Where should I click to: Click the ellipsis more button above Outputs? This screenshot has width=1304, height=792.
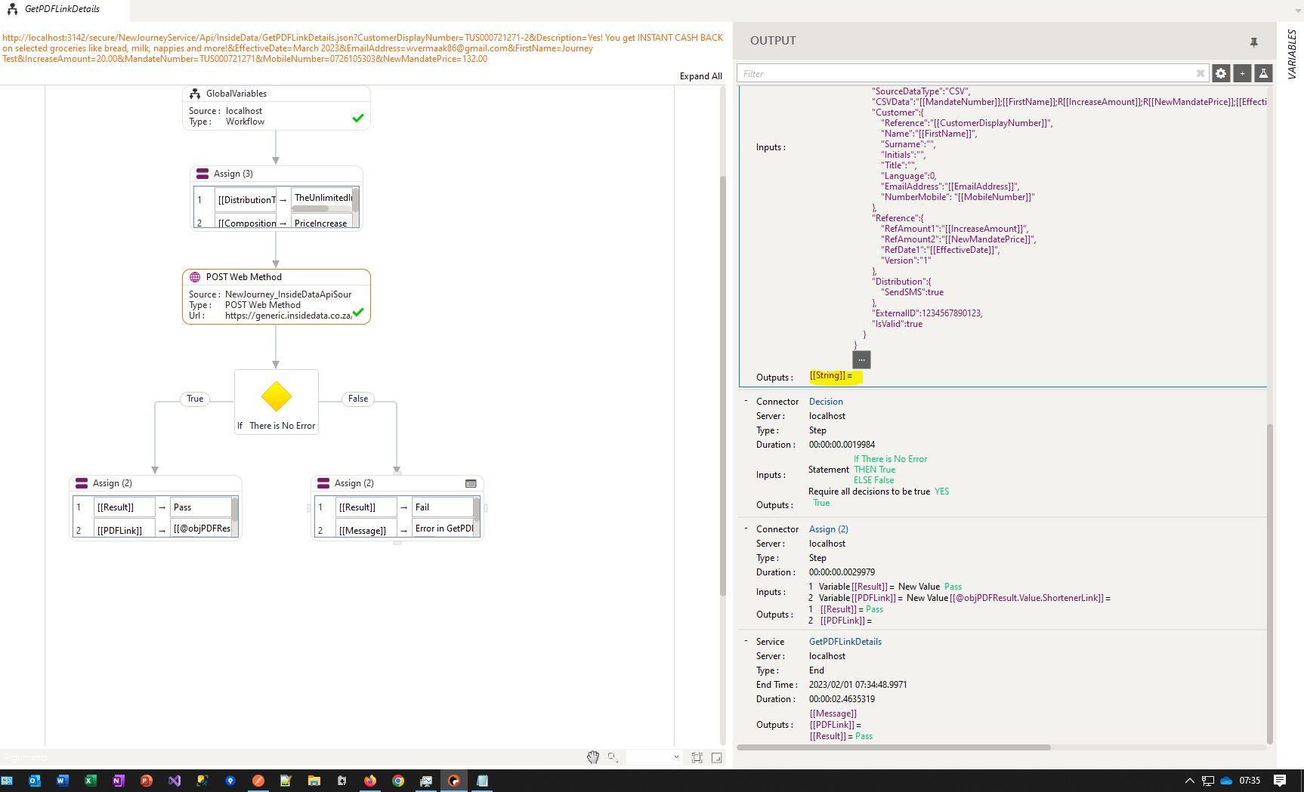click(861, 359)
